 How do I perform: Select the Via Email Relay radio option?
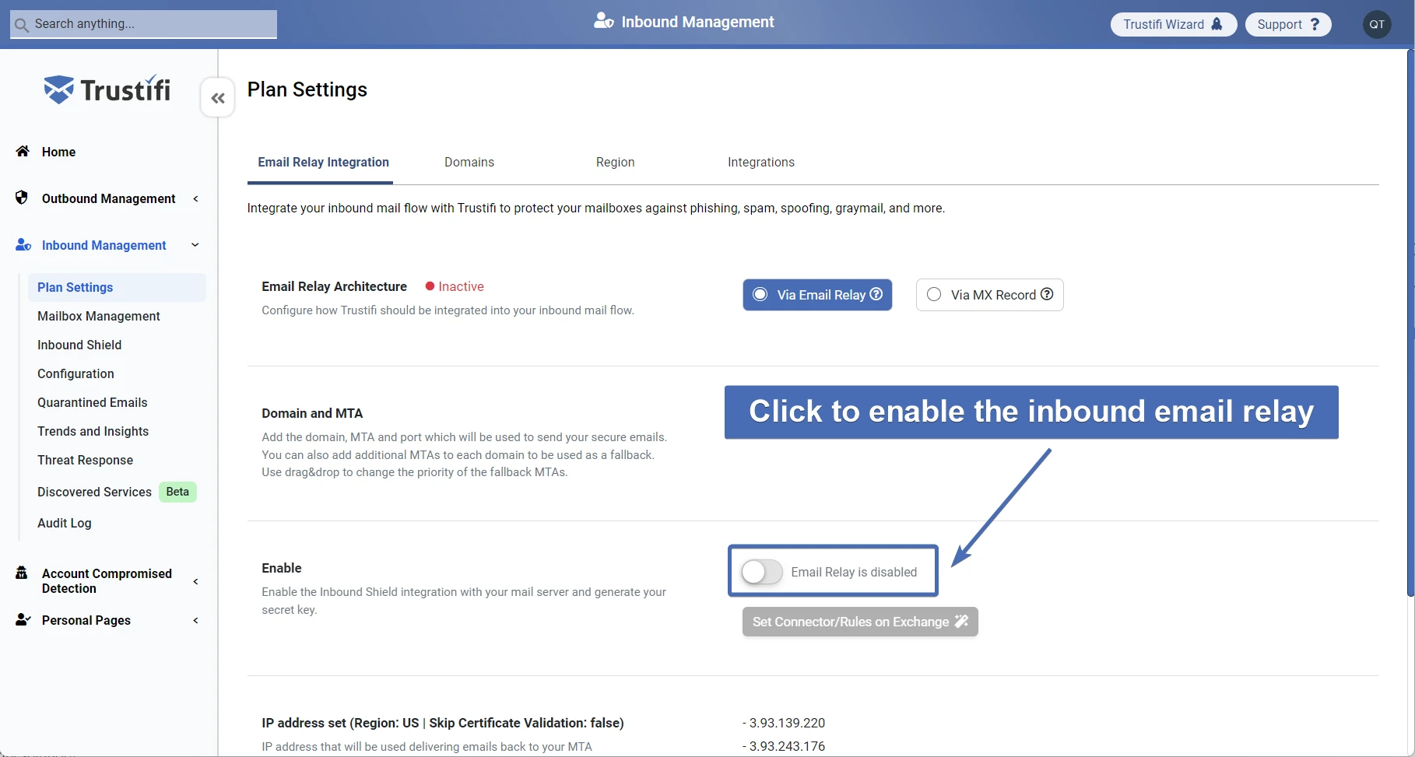click(x=760, y=295)
